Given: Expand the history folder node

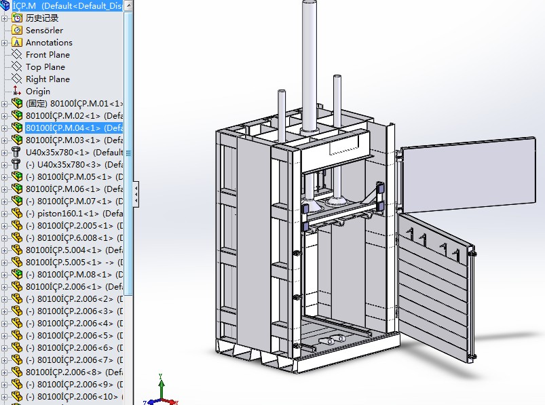Looking at the screenshot, I should [x=4, y=18].
